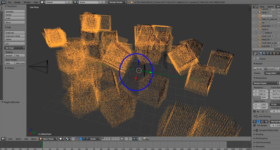This screenshot has width=280, height=150.
Task: Click the Translate button
Action: (x=15, y=12)
